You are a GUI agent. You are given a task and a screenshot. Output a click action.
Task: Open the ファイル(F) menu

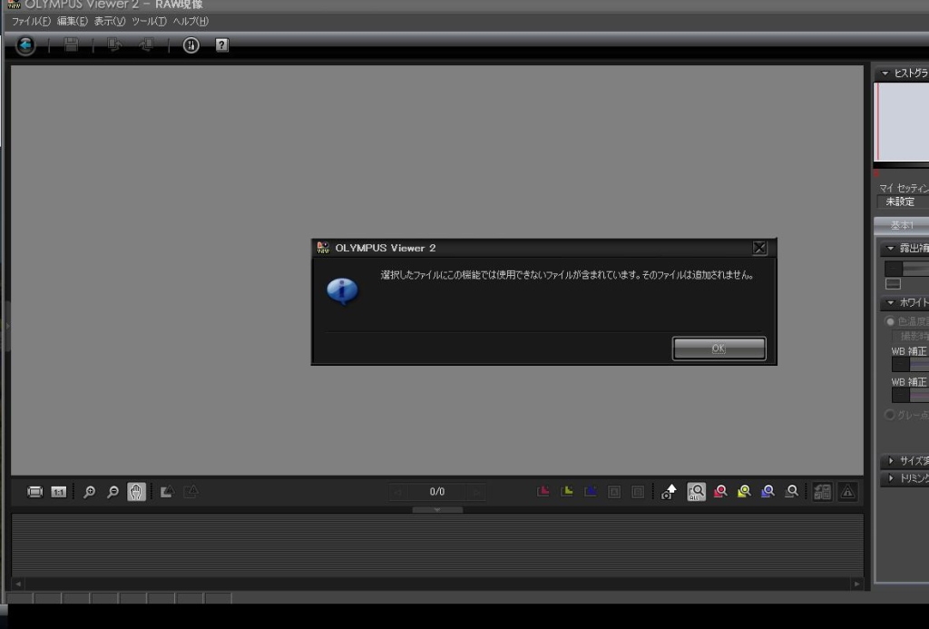(31, 22)
